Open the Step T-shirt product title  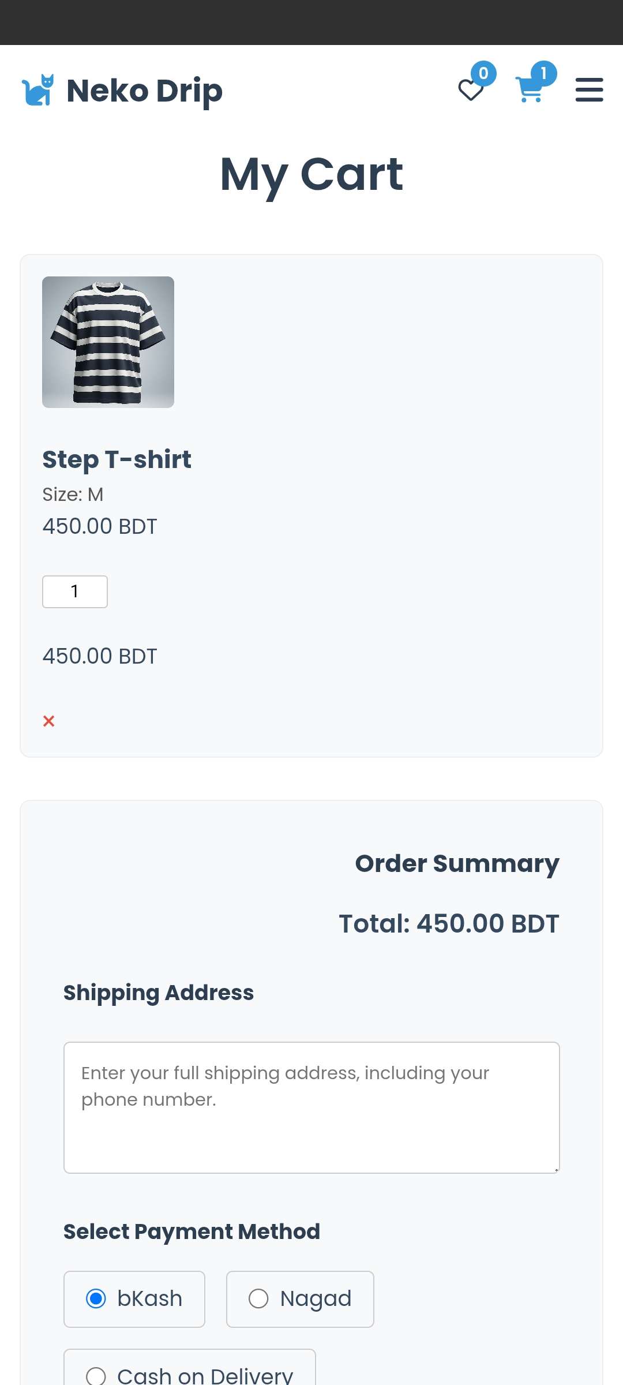(117, 459)
